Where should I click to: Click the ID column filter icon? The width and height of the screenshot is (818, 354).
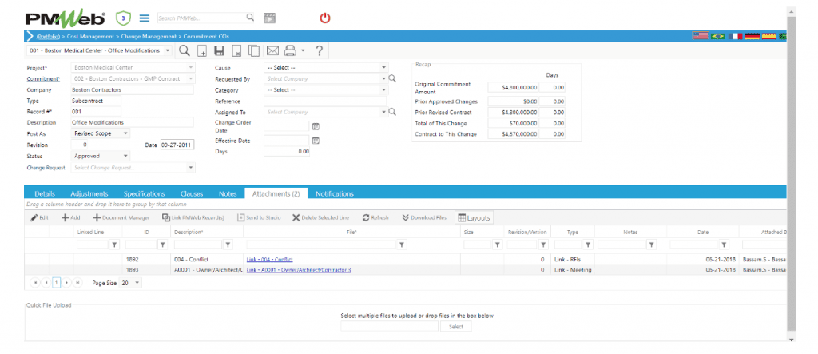(162, 245)
